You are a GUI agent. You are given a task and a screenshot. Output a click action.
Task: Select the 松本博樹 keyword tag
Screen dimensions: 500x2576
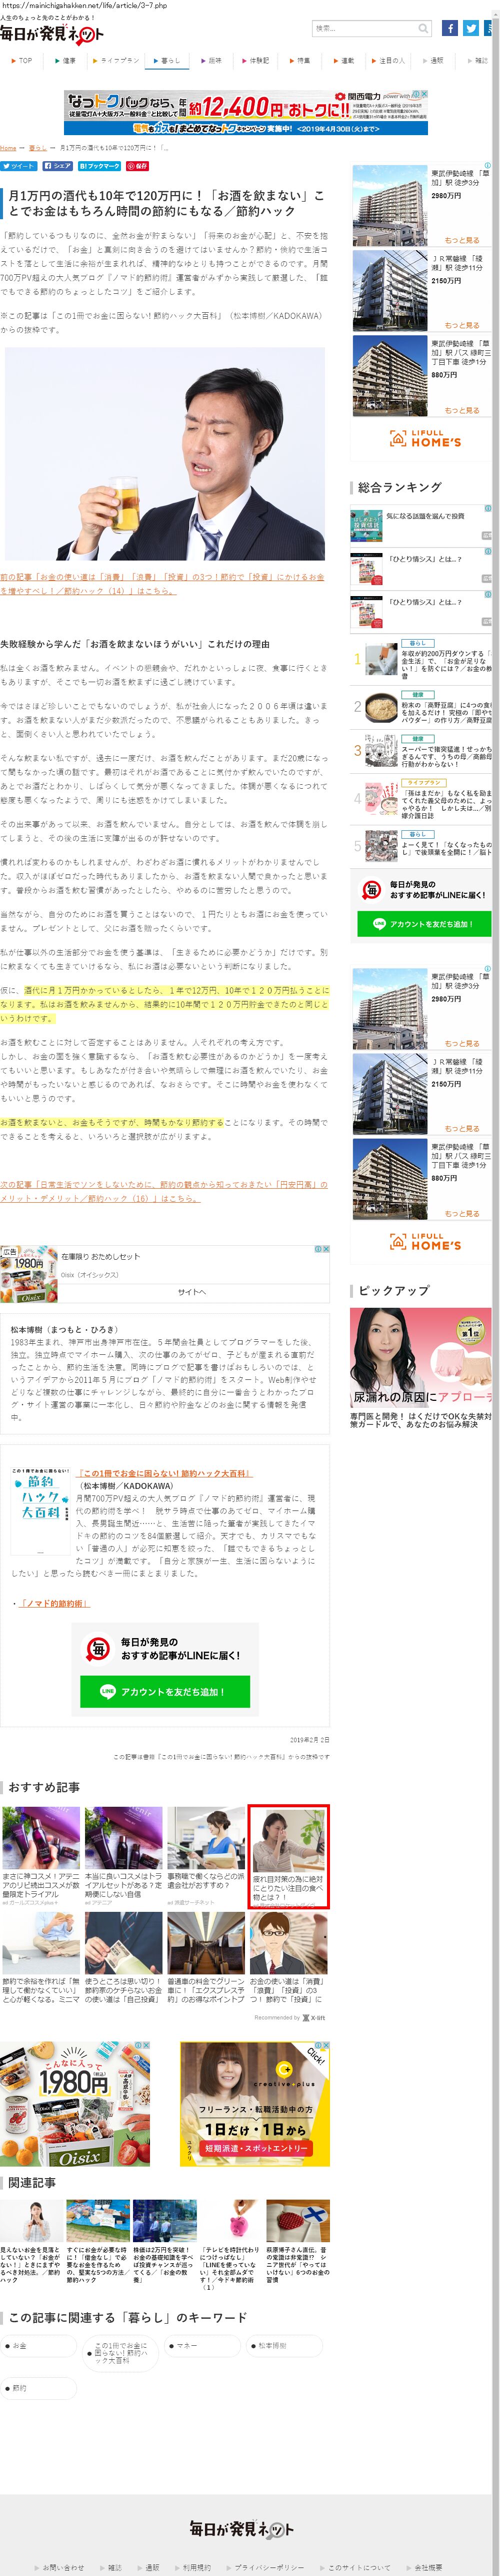tap(285, 2346)
